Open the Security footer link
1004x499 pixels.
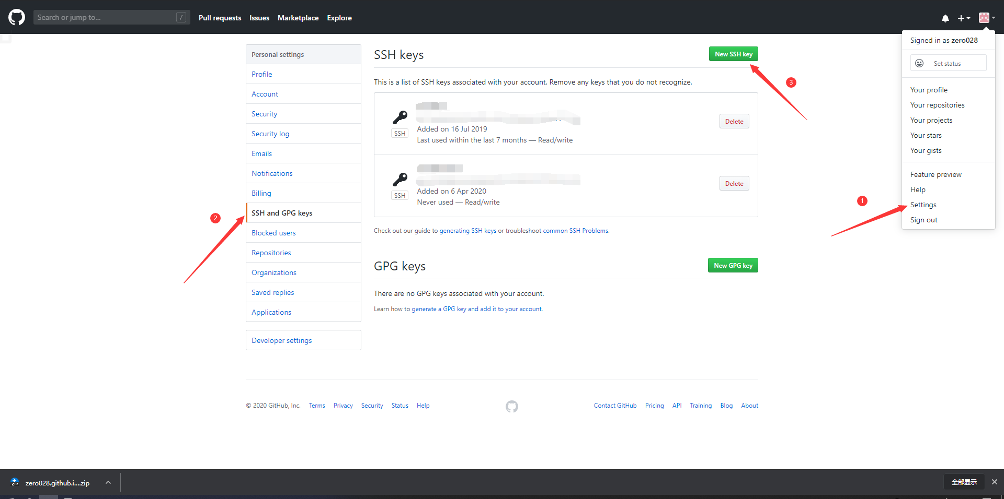point(372,406)
